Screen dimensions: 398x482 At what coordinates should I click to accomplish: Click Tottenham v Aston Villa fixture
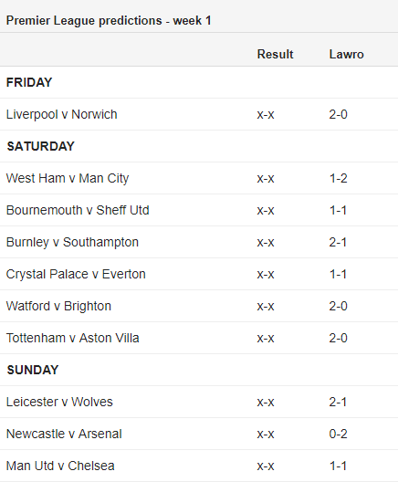[x=72, y=338]
